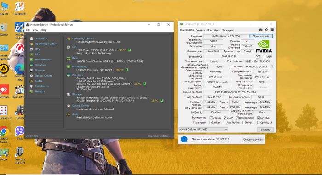Click Check for updates link in Speccy
The image size is (322, 175).
159,136
